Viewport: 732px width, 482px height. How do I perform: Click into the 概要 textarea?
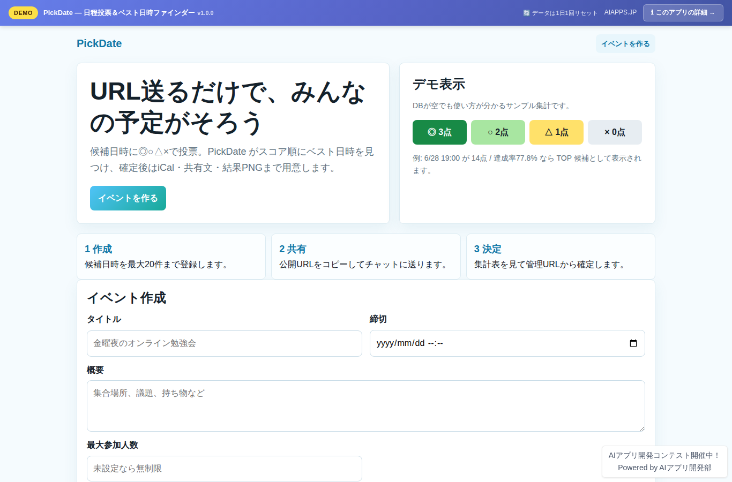[366, 406]
